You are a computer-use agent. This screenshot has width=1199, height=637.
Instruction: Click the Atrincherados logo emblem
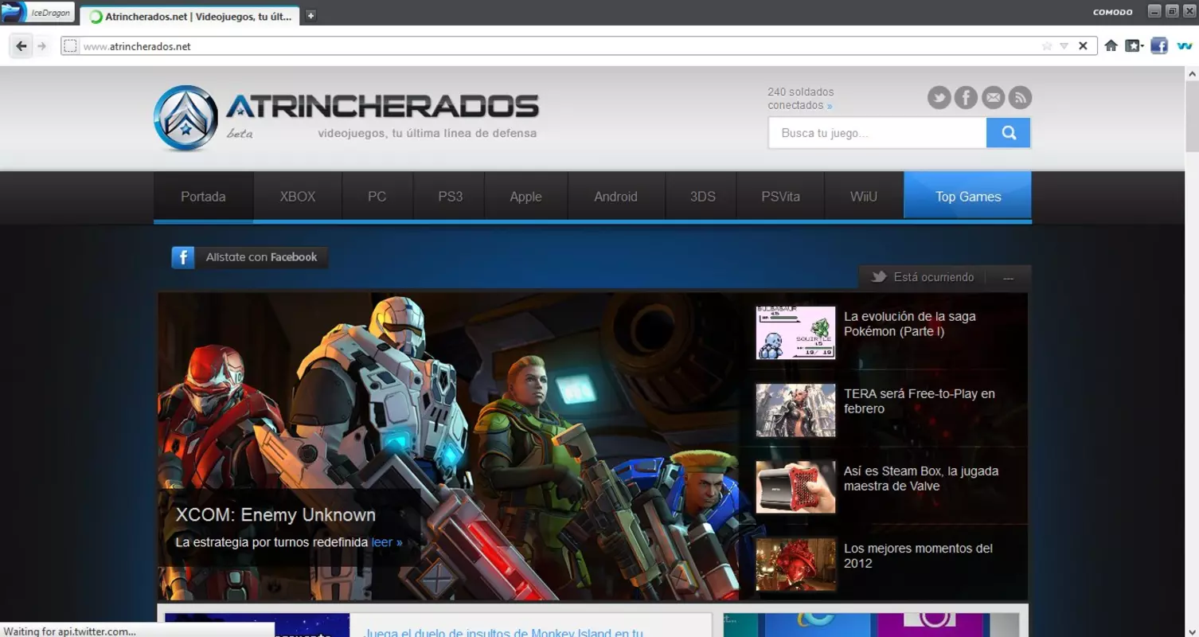tap(186, 119)
